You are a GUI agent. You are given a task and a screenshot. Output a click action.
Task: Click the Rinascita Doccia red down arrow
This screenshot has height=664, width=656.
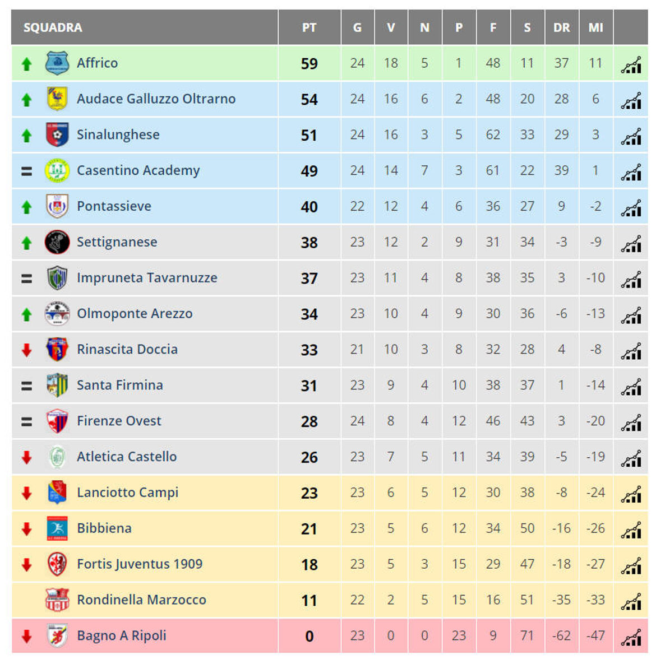click(x=26, y=350)
